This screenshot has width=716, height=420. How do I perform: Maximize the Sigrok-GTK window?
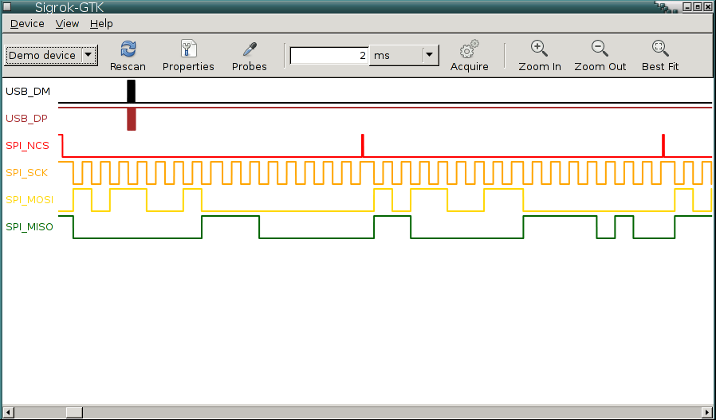tap(698, 7)
